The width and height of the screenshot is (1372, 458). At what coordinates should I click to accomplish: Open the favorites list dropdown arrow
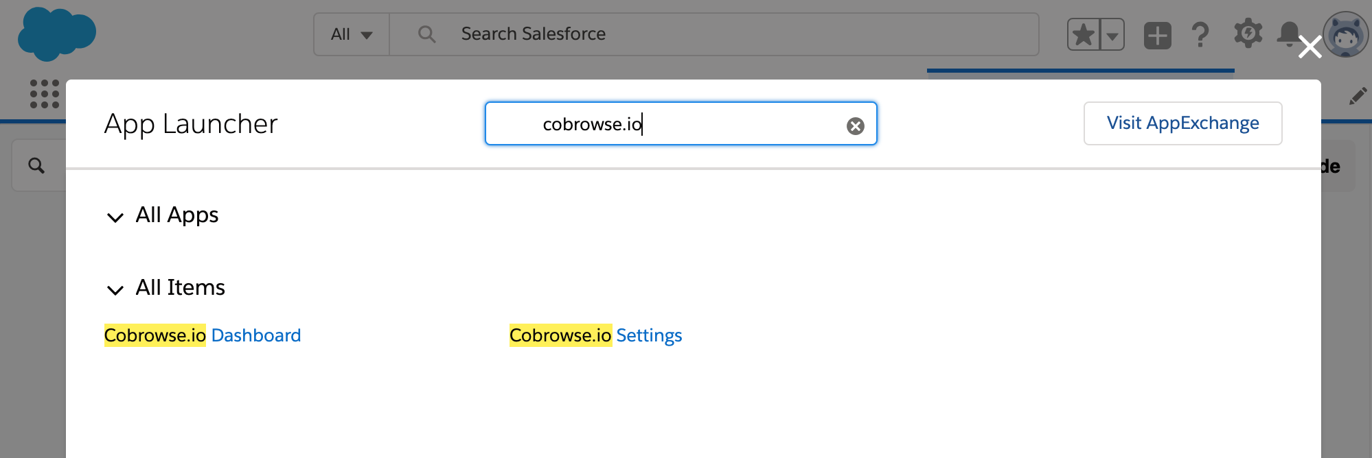click(1112, 34)
